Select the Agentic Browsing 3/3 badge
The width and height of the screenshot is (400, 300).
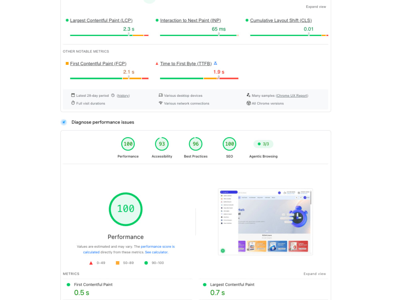coord(263,144)
